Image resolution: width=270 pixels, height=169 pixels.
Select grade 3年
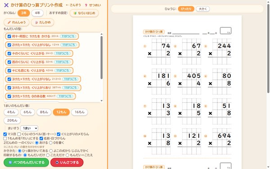[x=23, y=13]
